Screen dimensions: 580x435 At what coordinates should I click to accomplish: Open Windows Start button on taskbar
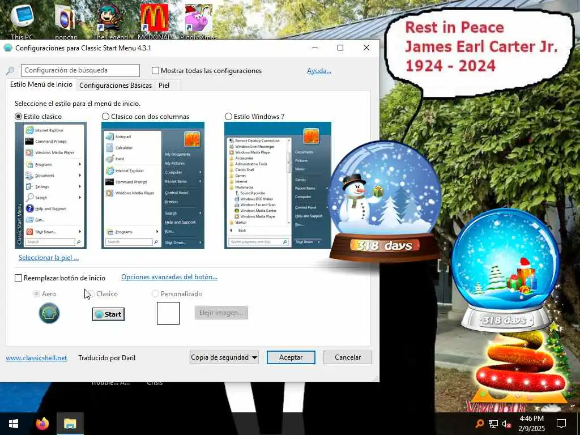(x=14, y=424)
